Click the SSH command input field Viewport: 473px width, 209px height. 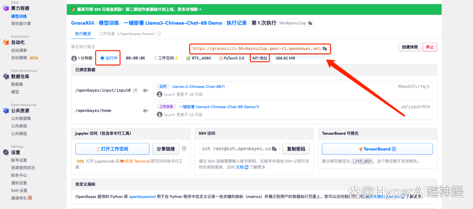click(x=239, y=149)
